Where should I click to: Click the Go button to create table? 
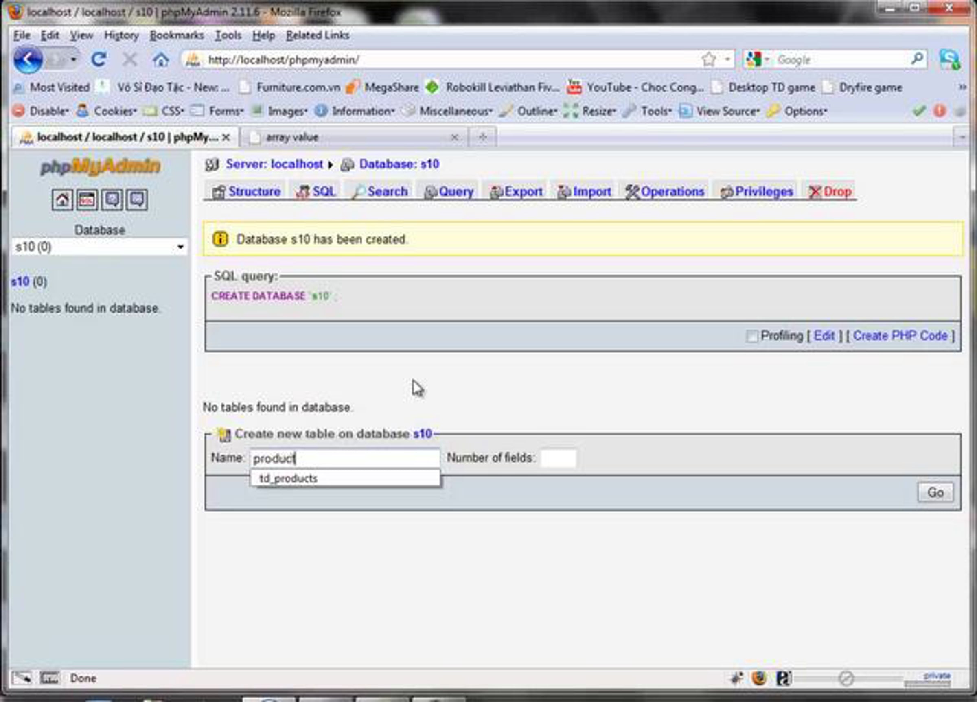click(x=935, y=492)
